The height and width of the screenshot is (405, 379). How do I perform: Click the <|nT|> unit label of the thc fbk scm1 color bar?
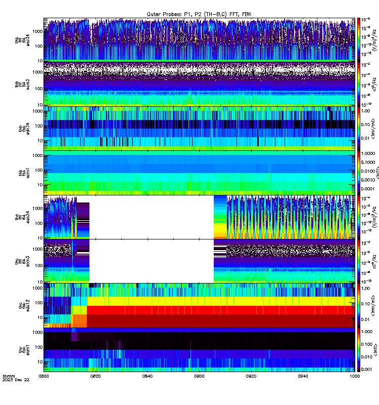375,350
